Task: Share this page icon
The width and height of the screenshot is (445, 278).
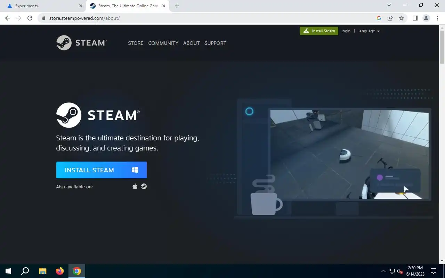Action: tap(390, 18)
